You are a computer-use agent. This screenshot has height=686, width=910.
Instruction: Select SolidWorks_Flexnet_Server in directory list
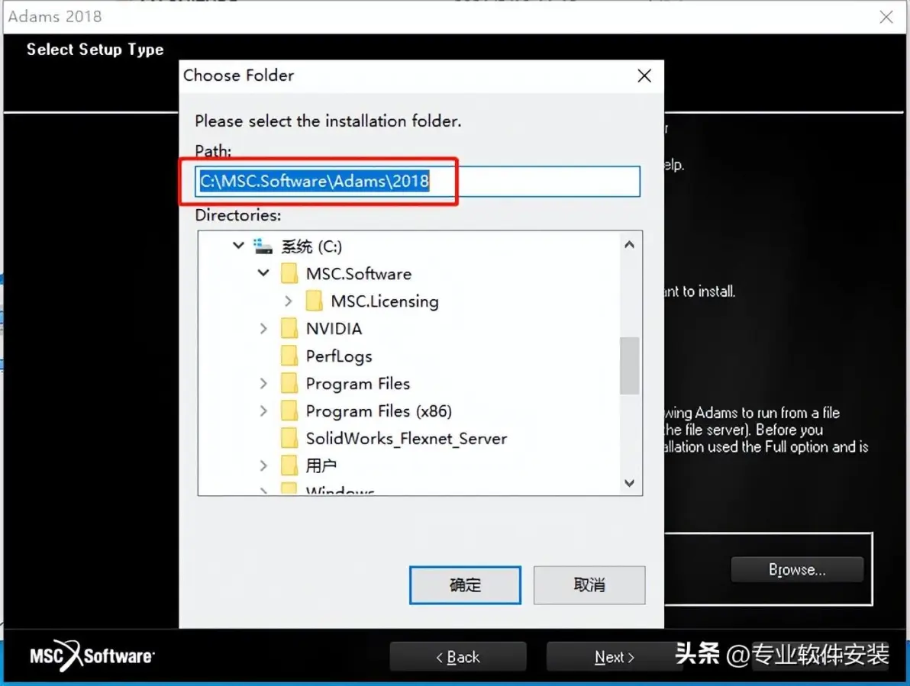click(x=406, y=439)
